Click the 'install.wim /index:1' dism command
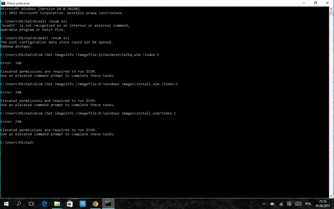Image resolution: width=334 pixels, height=209 pixels. coord(89,84)
